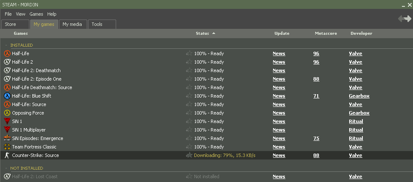Toggle favorite star for Half-Life

tap(189, 53)
